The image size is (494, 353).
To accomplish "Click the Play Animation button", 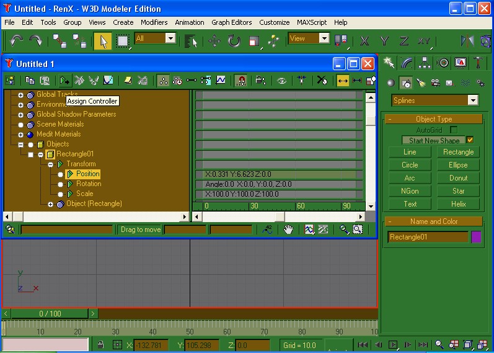I will (x=393, y=344).
